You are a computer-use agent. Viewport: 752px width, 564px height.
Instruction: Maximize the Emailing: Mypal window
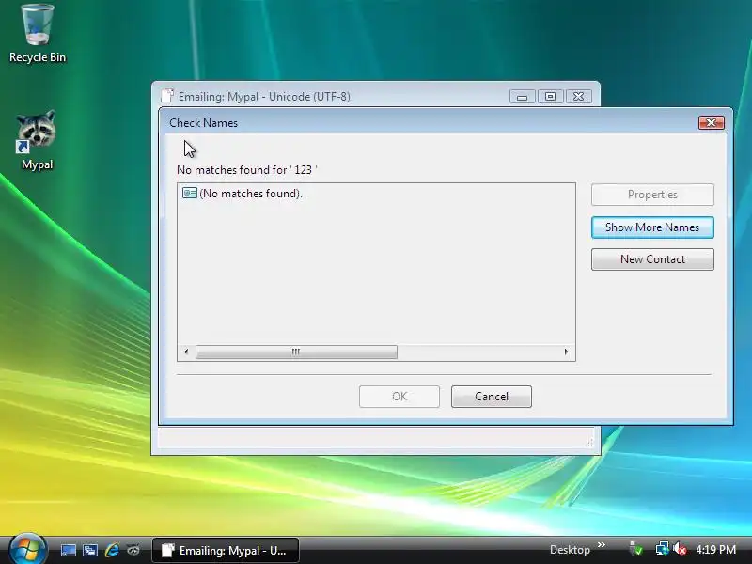pos(550,97)
